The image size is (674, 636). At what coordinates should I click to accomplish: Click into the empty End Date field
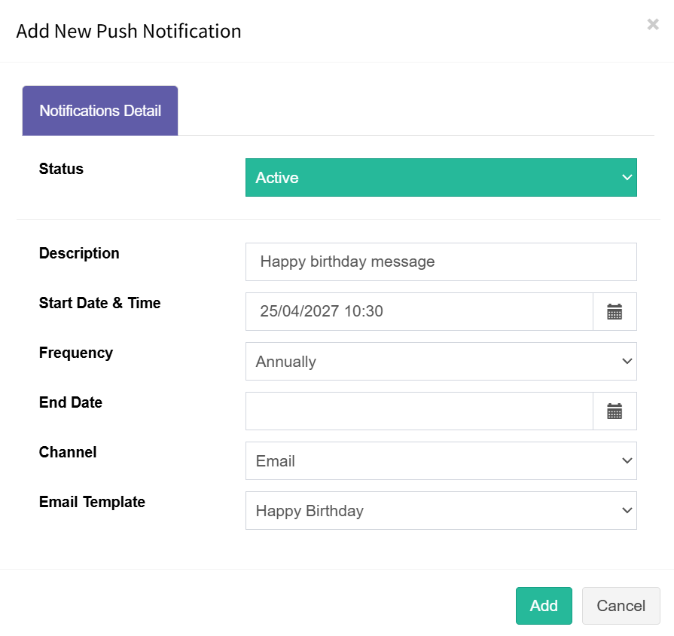coord(419,411)
